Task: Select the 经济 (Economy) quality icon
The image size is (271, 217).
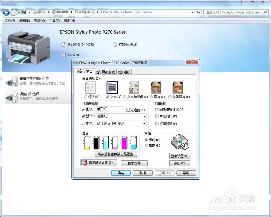Action: [x=90, y=87]
